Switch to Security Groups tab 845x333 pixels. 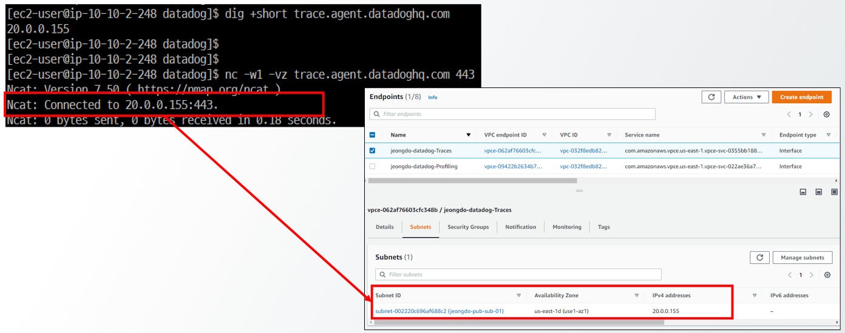pyautogui.click(x=468, y=227)
